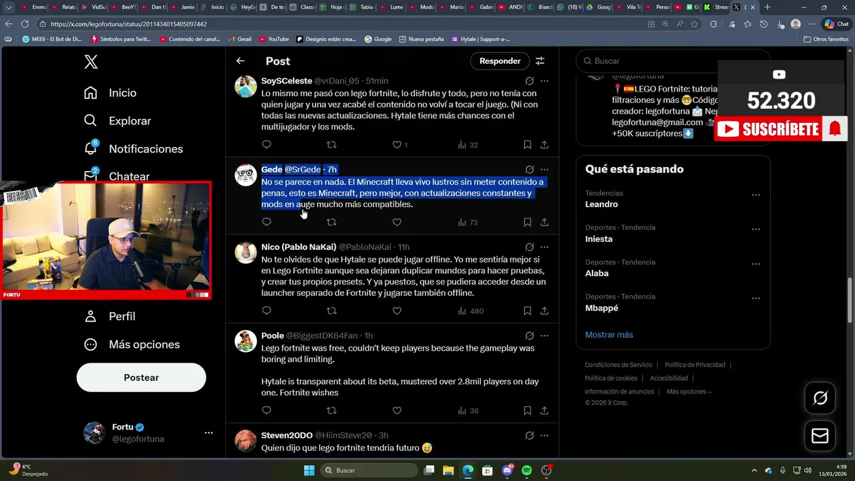The height and width of the screenshot is (481, 855).
Task: Open the floating messages envelope button
Action: [x=820, y=436]
